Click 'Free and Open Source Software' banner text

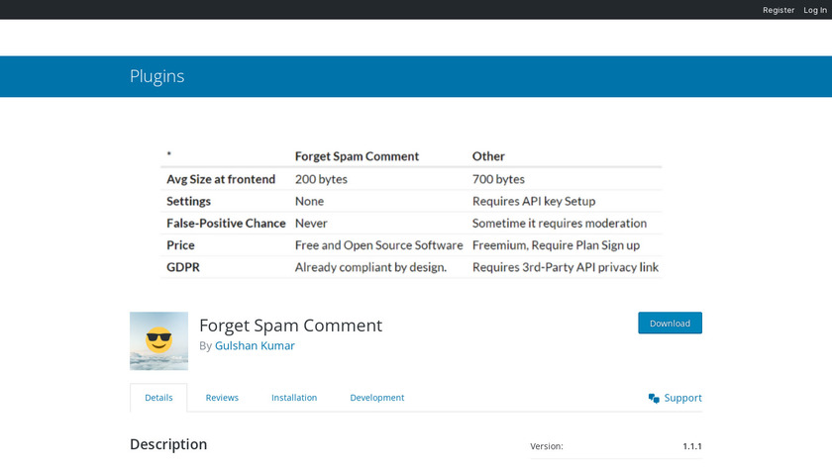[x=378, y=245]
